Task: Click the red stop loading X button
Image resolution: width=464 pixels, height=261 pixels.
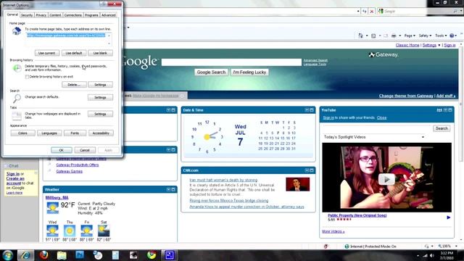Action: [372, 12]
